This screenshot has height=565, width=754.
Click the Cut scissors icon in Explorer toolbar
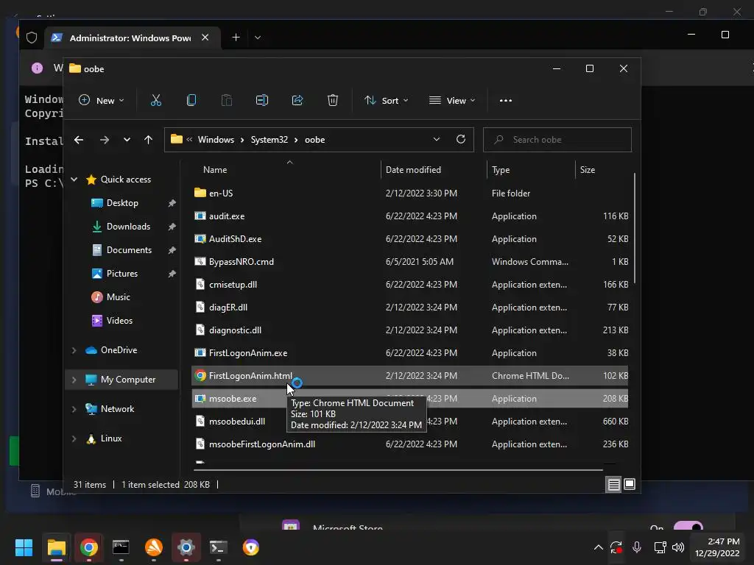click(156, 100)
